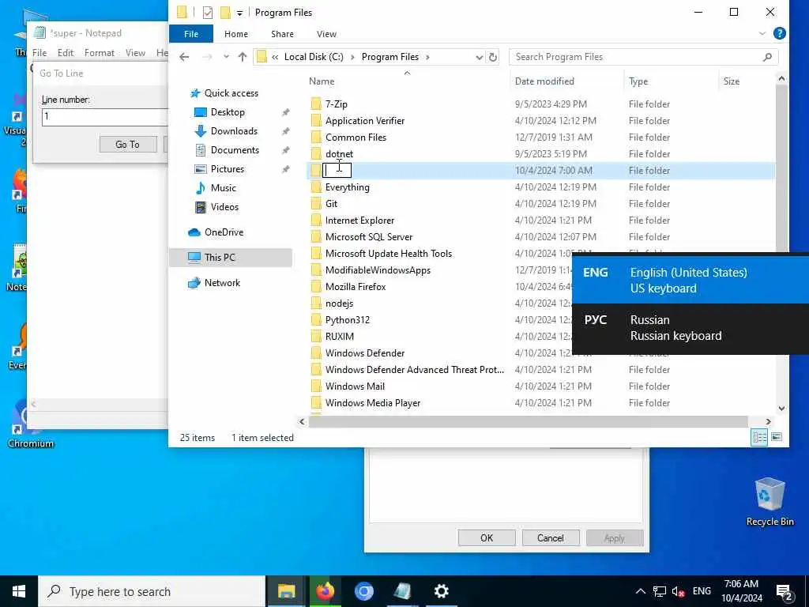The height and width of the screenshot is (607, 809).
Task: Open the View ribbon tab
Action: 326,34
